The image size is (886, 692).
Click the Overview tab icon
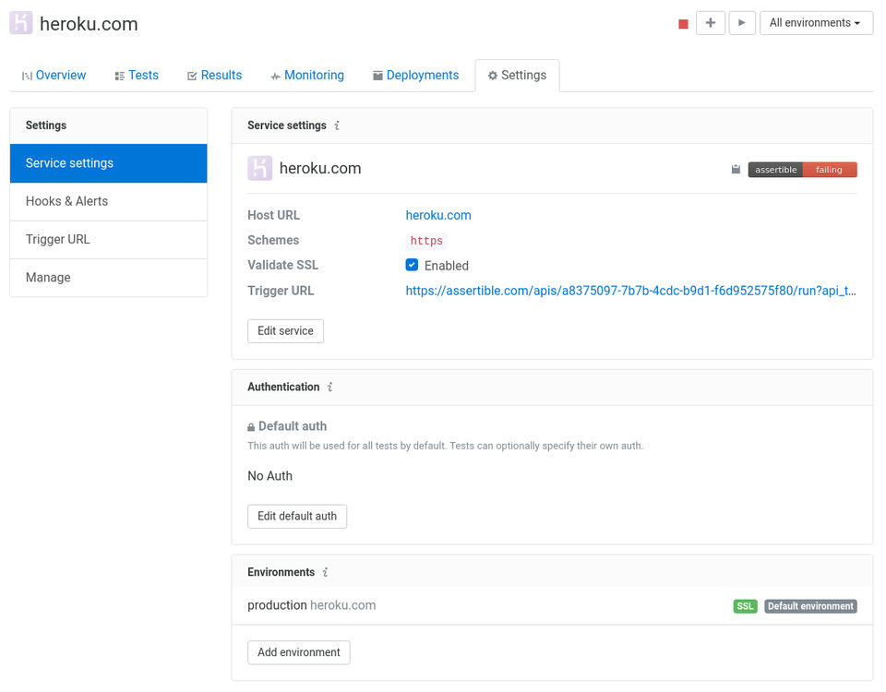(27, 76)
